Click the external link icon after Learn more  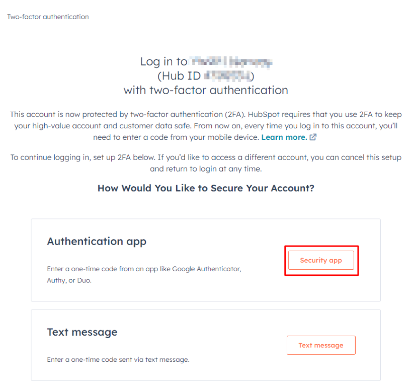[x=313, y=137]
